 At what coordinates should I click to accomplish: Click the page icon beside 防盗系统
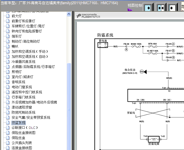[x=8, y=123]
